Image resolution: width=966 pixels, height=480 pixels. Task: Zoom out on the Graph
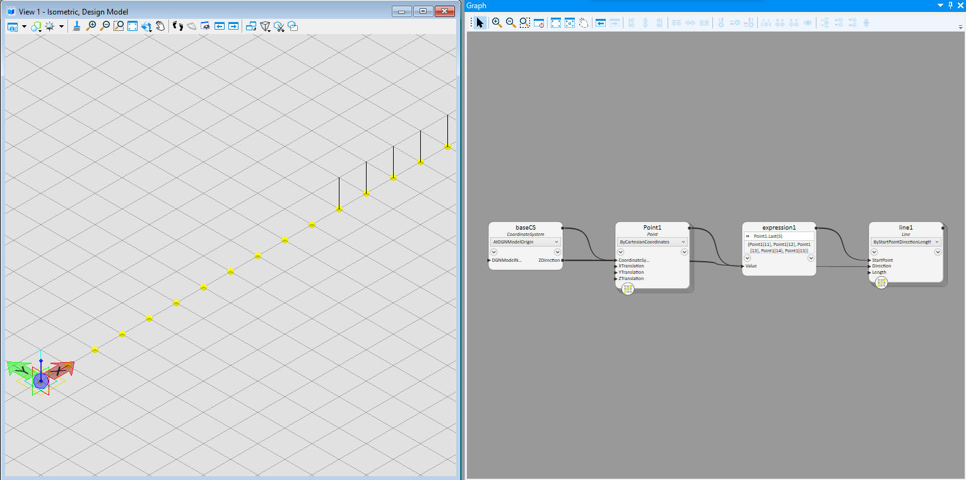coord(510,23)
